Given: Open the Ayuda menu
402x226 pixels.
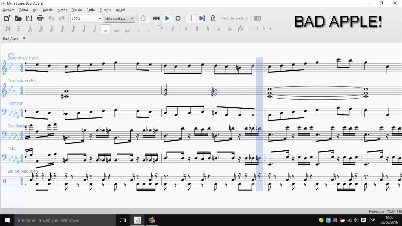Looking at the screenshot, I should tap(121, 10).
